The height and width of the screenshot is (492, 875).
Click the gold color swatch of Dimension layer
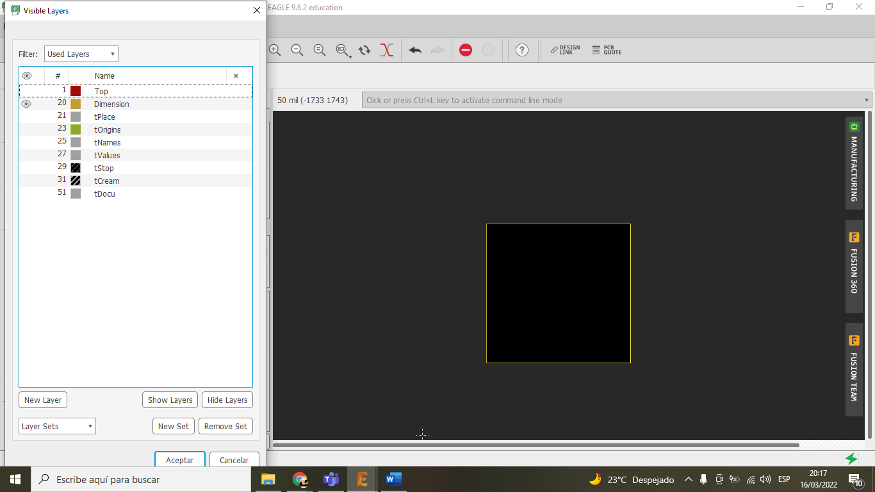[76, 104]
